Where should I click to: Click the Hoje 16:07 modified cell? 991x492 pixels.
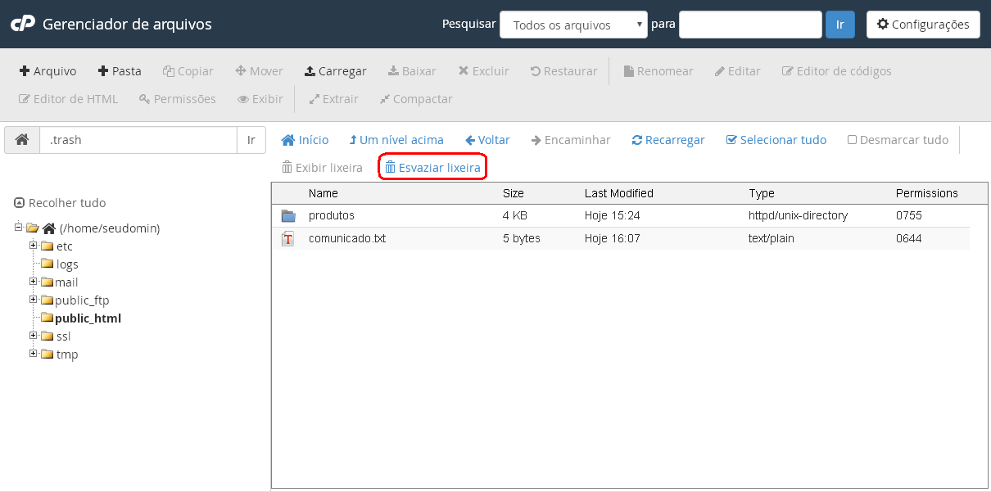(x=613, y=239)
